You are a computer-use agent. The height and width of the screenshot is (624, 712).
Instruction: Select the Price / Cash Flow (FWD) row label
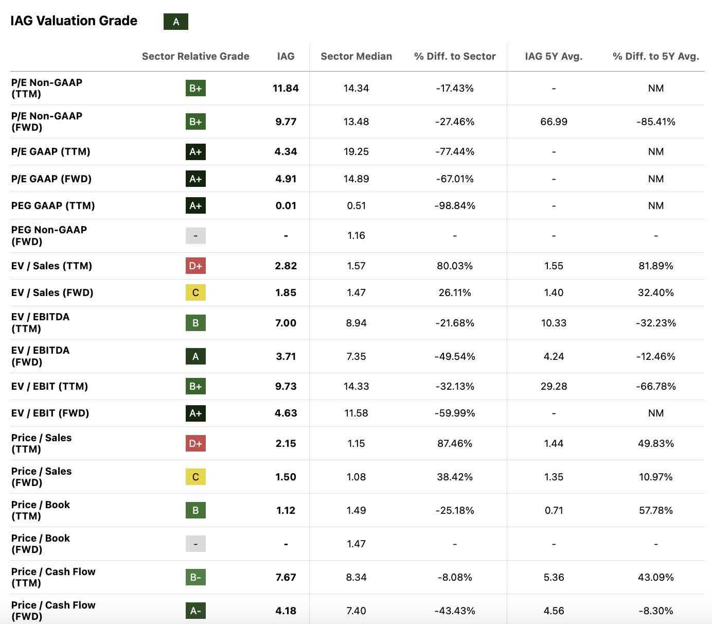point(54,611)
